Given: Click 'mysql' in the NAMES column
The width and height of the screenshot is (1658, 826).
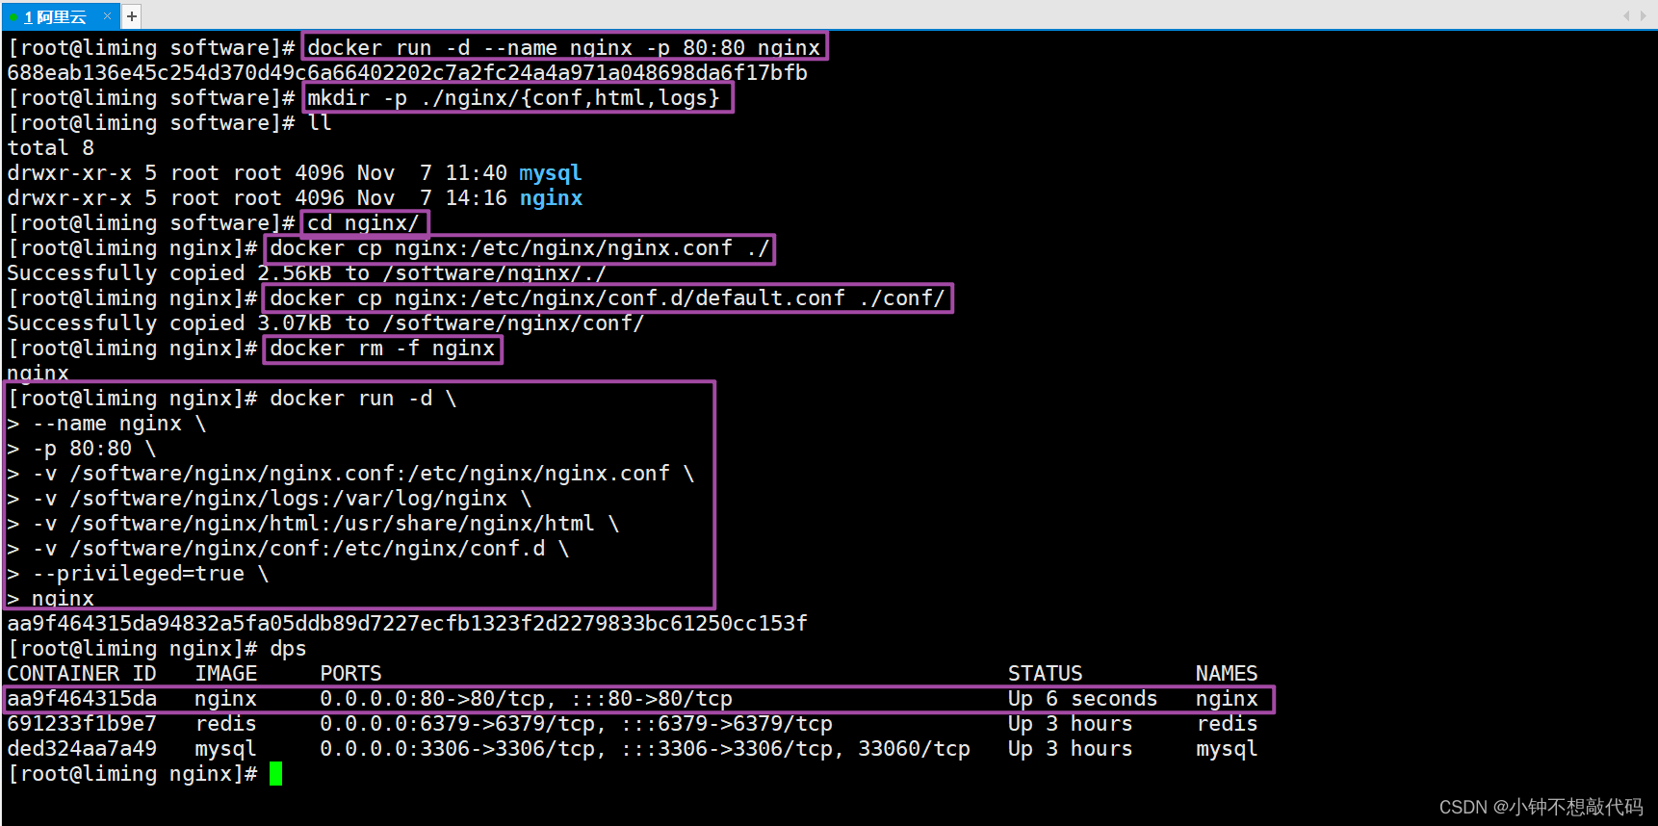Looking at the screenshot, I should pyautogui.click(x=1227, y=749).
